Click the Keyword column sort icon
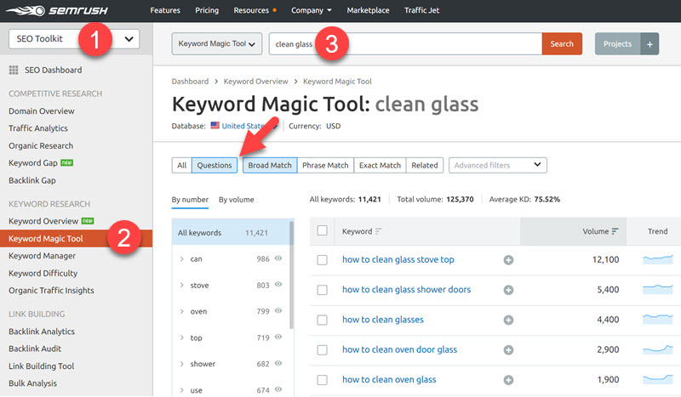The width and height of the screenshot is (681, 397). [x=379, y=231]
